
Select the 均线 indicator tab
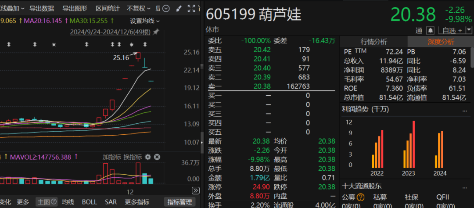(x=68, y=202)
